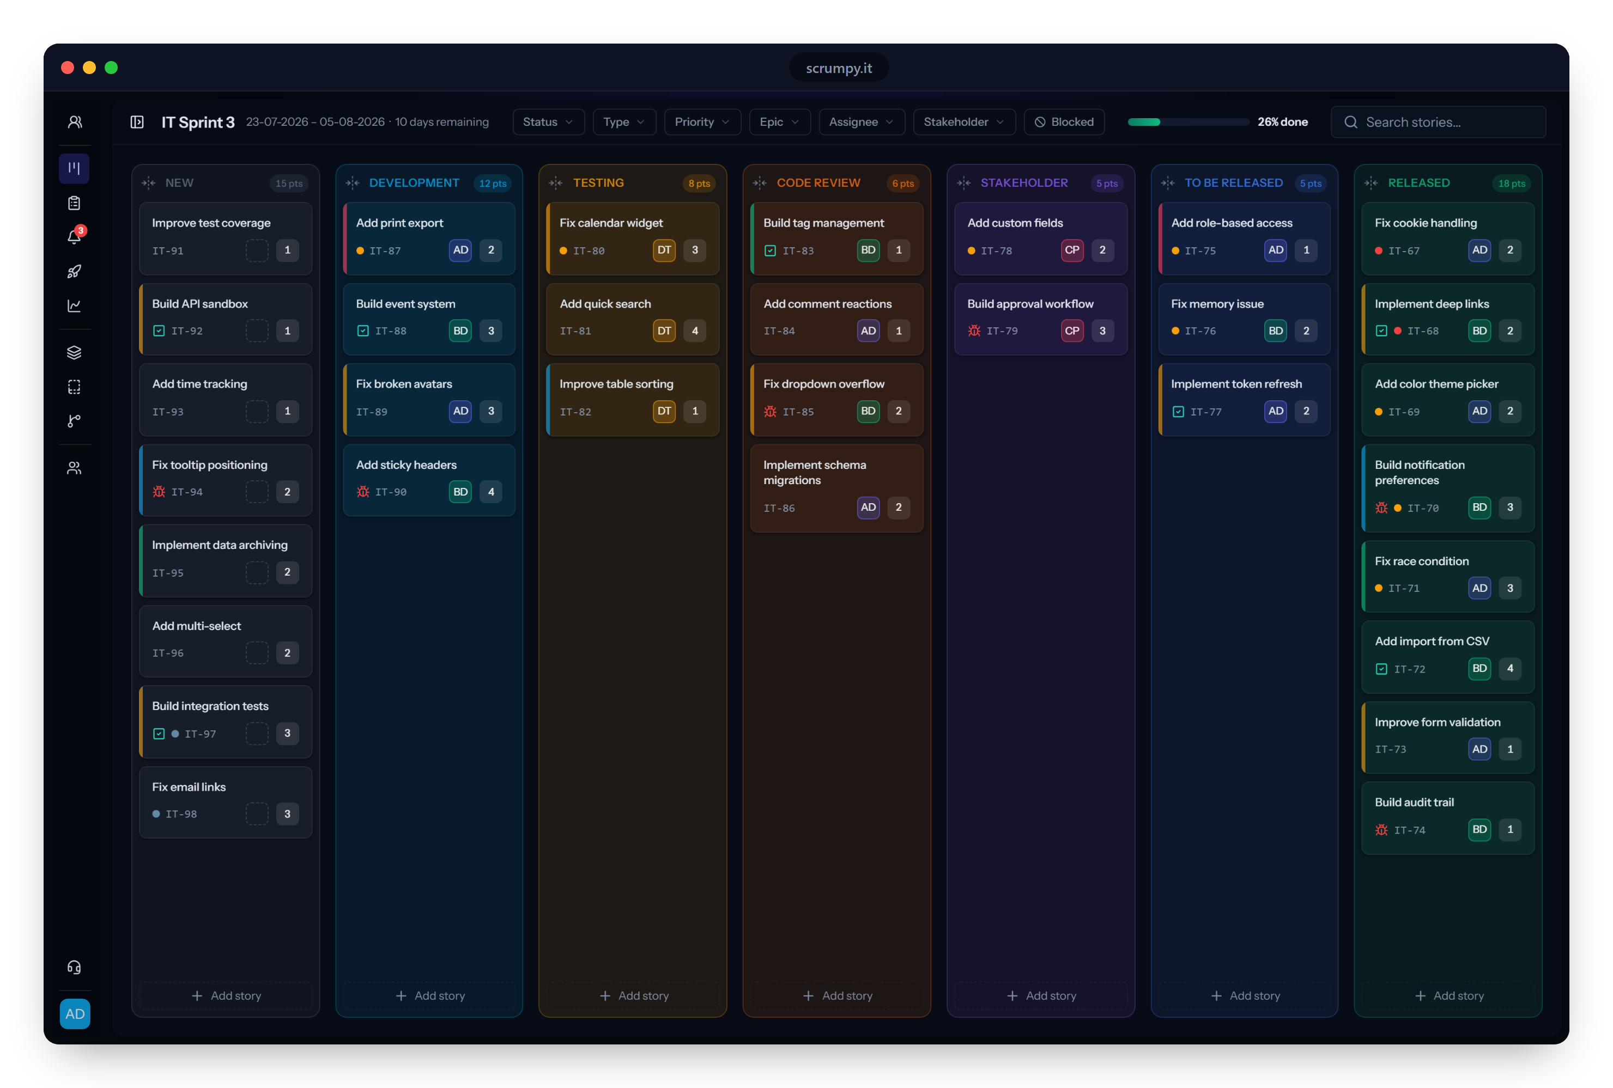
Task: Toggle the task checkbox on IT-88
Action: pos(363,331)
